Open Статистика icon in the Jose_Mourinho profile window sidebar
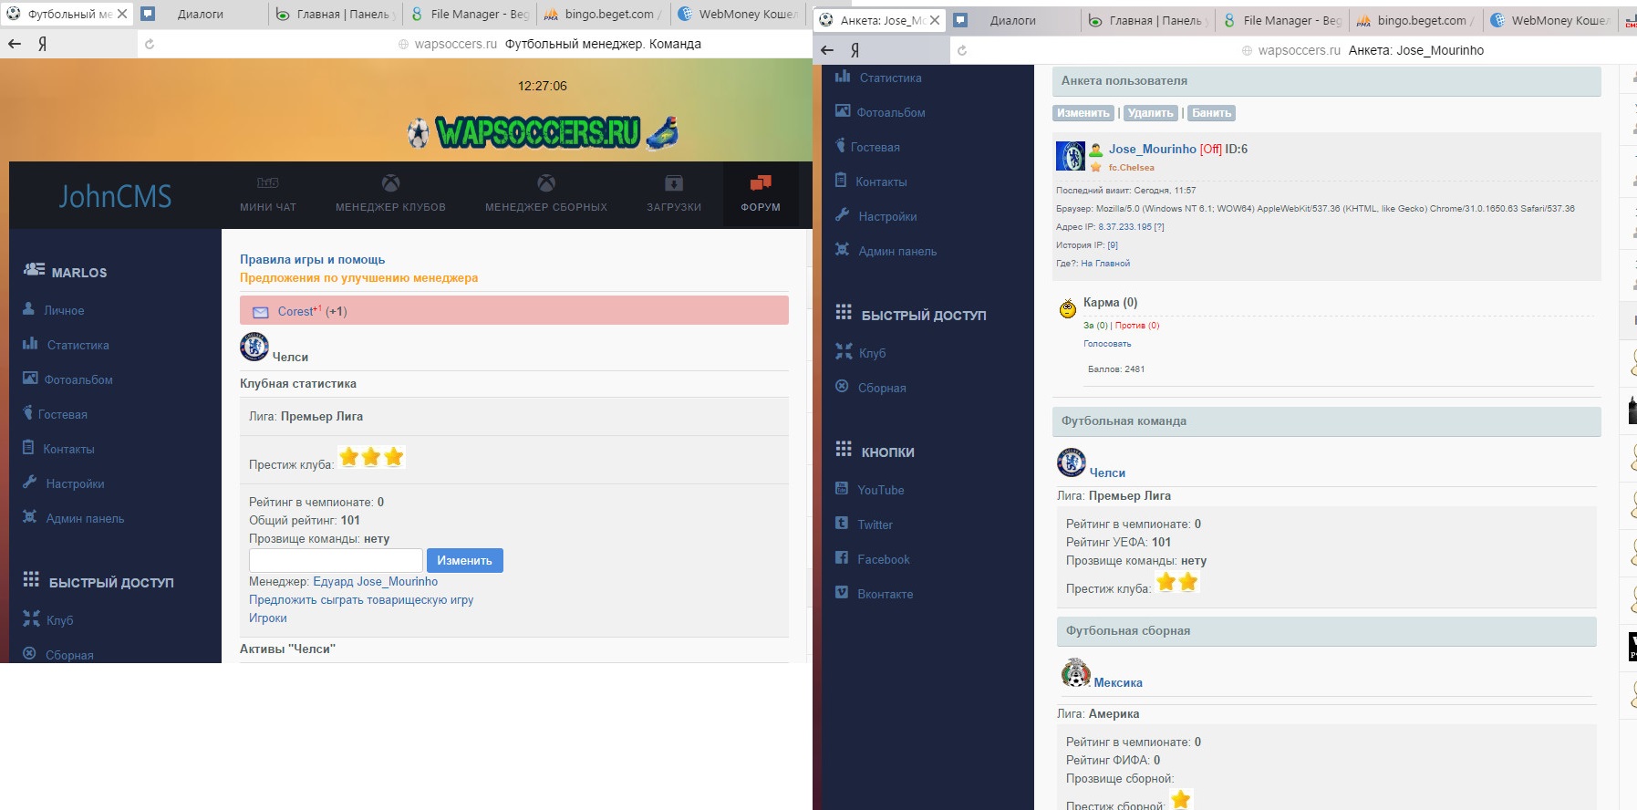The width and height of the screenshot is (1637, 810). [843, 77]
